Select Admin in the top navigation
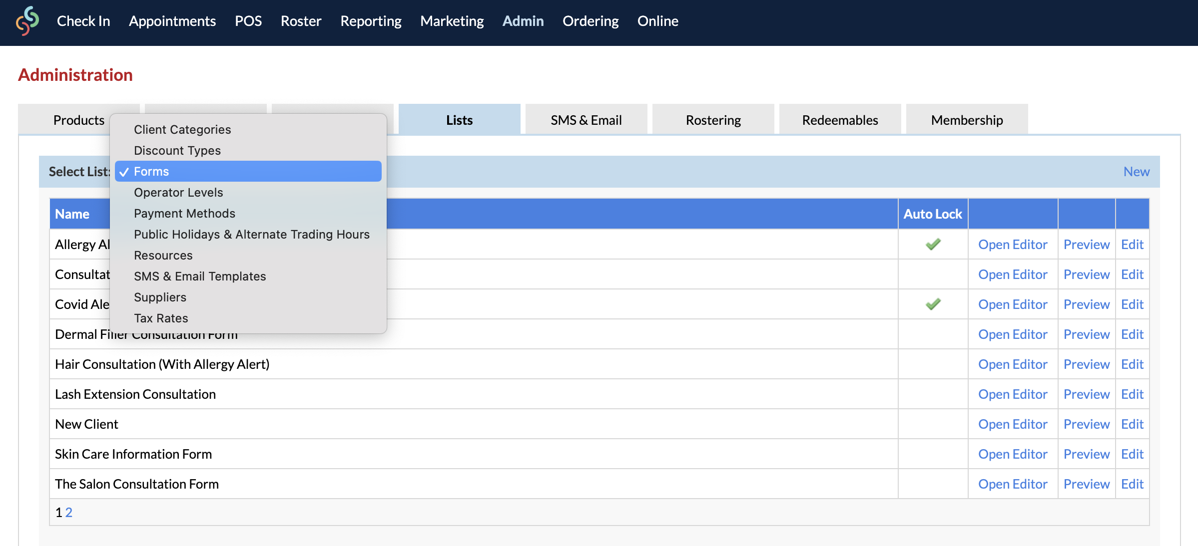Image resolution: width=1198 pixels, height=546 pixels. tap(523, 21)
